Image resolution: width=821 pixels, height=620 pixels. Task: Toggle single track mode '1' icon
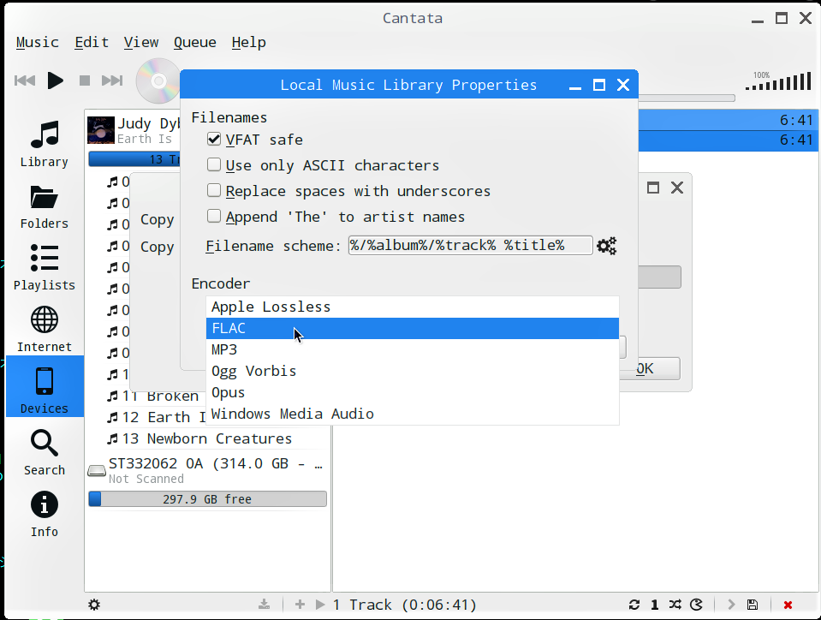point(655,605)
